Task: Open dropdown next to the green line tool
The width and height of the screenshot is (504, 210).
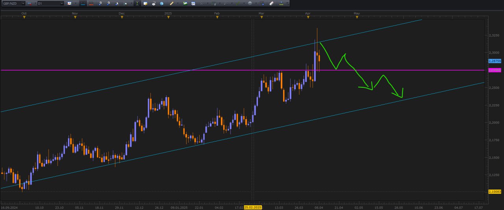Action: click(244, 4)
